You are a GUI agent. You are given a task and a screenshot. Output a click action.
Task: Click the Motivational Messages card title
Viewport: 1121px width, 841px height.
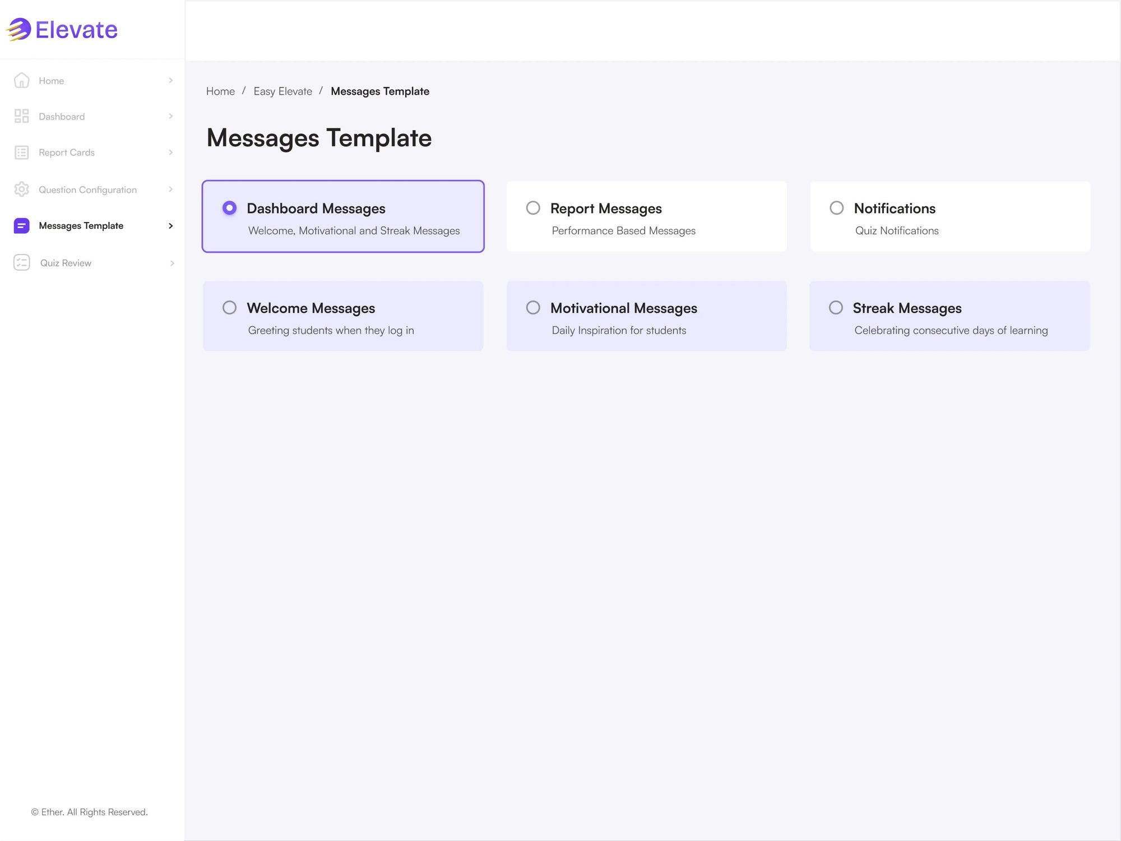(x=624, y=308)
